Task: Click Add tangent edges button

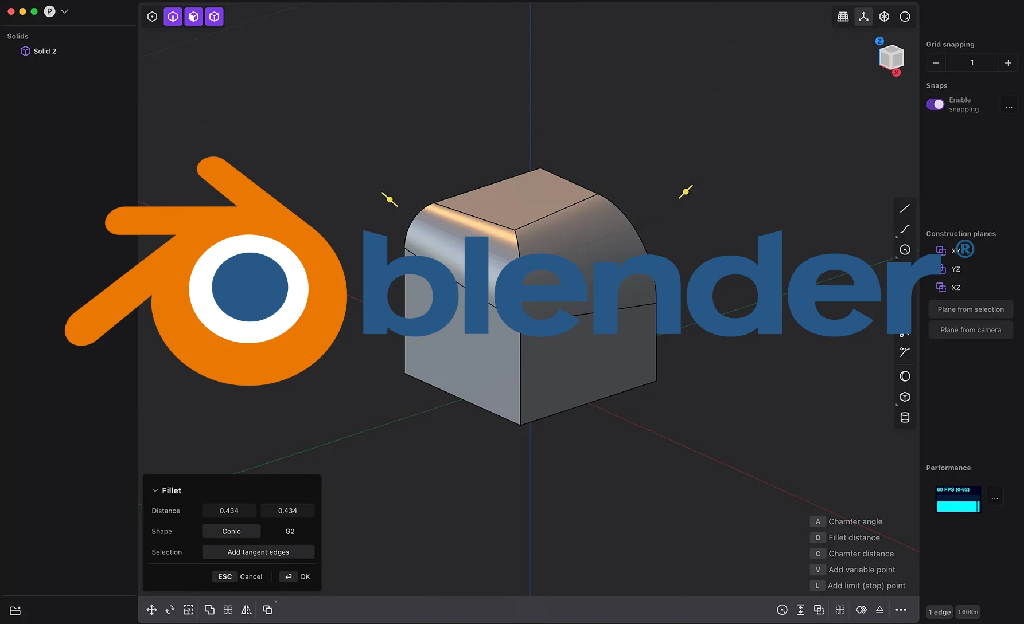Action: (x=258, y=552)
